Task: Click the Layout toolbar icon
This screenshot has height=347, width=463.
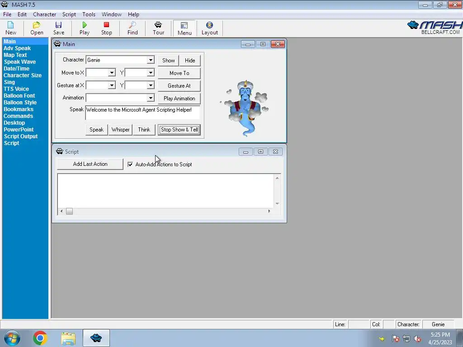Action: [x=210, y=28]
